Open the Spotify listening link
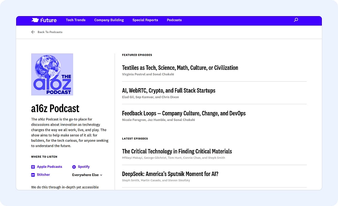This screenshot has width=338, height=206. [84, 167]
